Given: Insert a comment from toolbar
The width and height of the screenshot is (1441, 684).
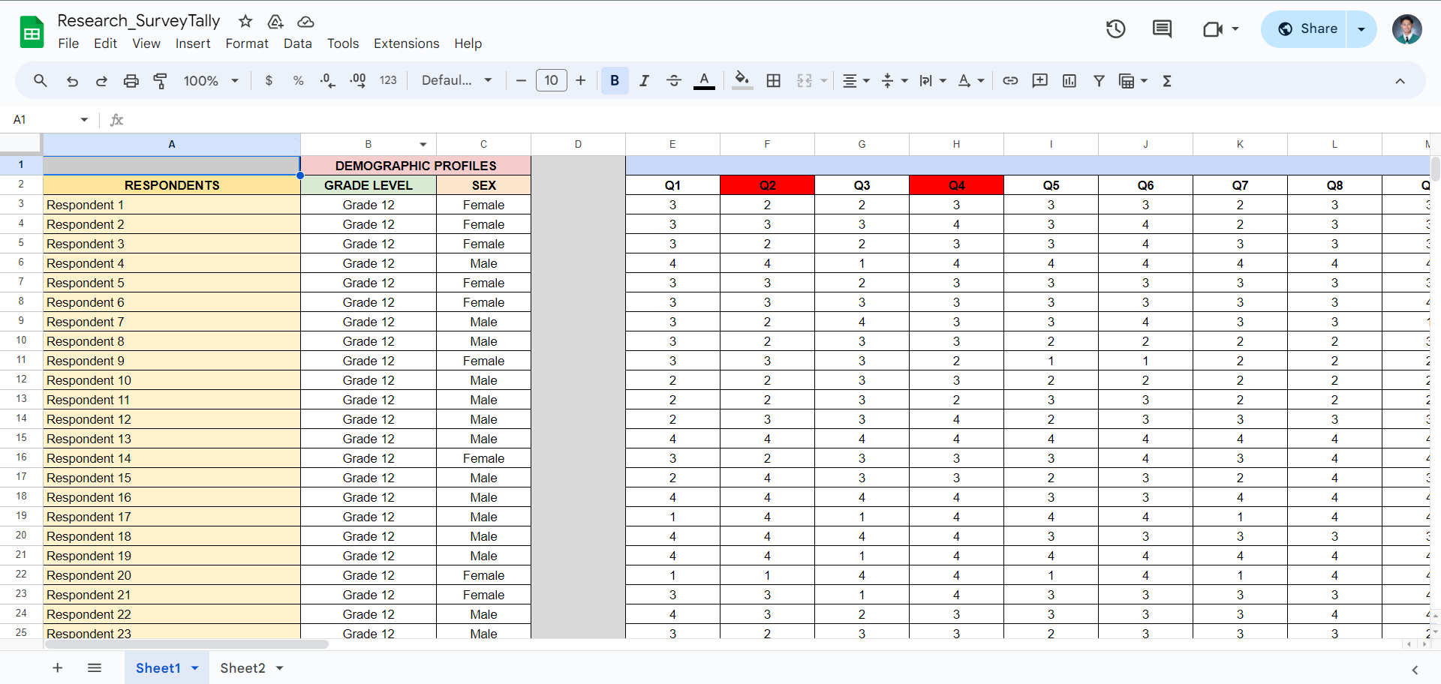Looking at the screenshot, I should click(x=1040, y=80).
